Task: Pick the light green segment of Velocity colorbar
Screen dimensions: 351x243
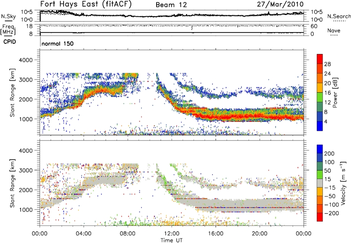Action: click(x=320, y=175)
